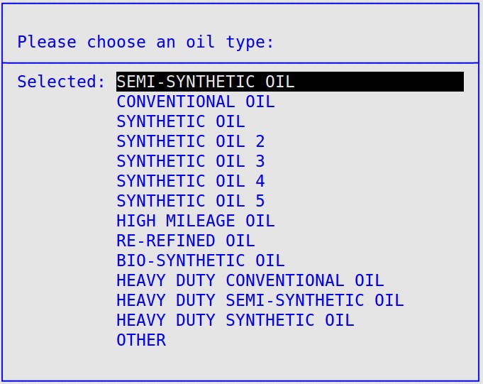Select the plain SYNTHETIC OIL option
483x384 pixels.
[x=181, y=121]
